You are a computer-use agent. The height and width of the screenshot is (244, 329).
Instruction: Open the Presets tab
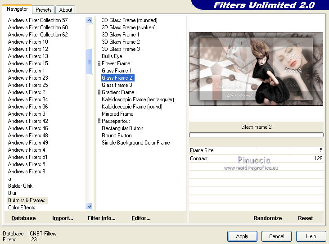click(x=44, y=10)
